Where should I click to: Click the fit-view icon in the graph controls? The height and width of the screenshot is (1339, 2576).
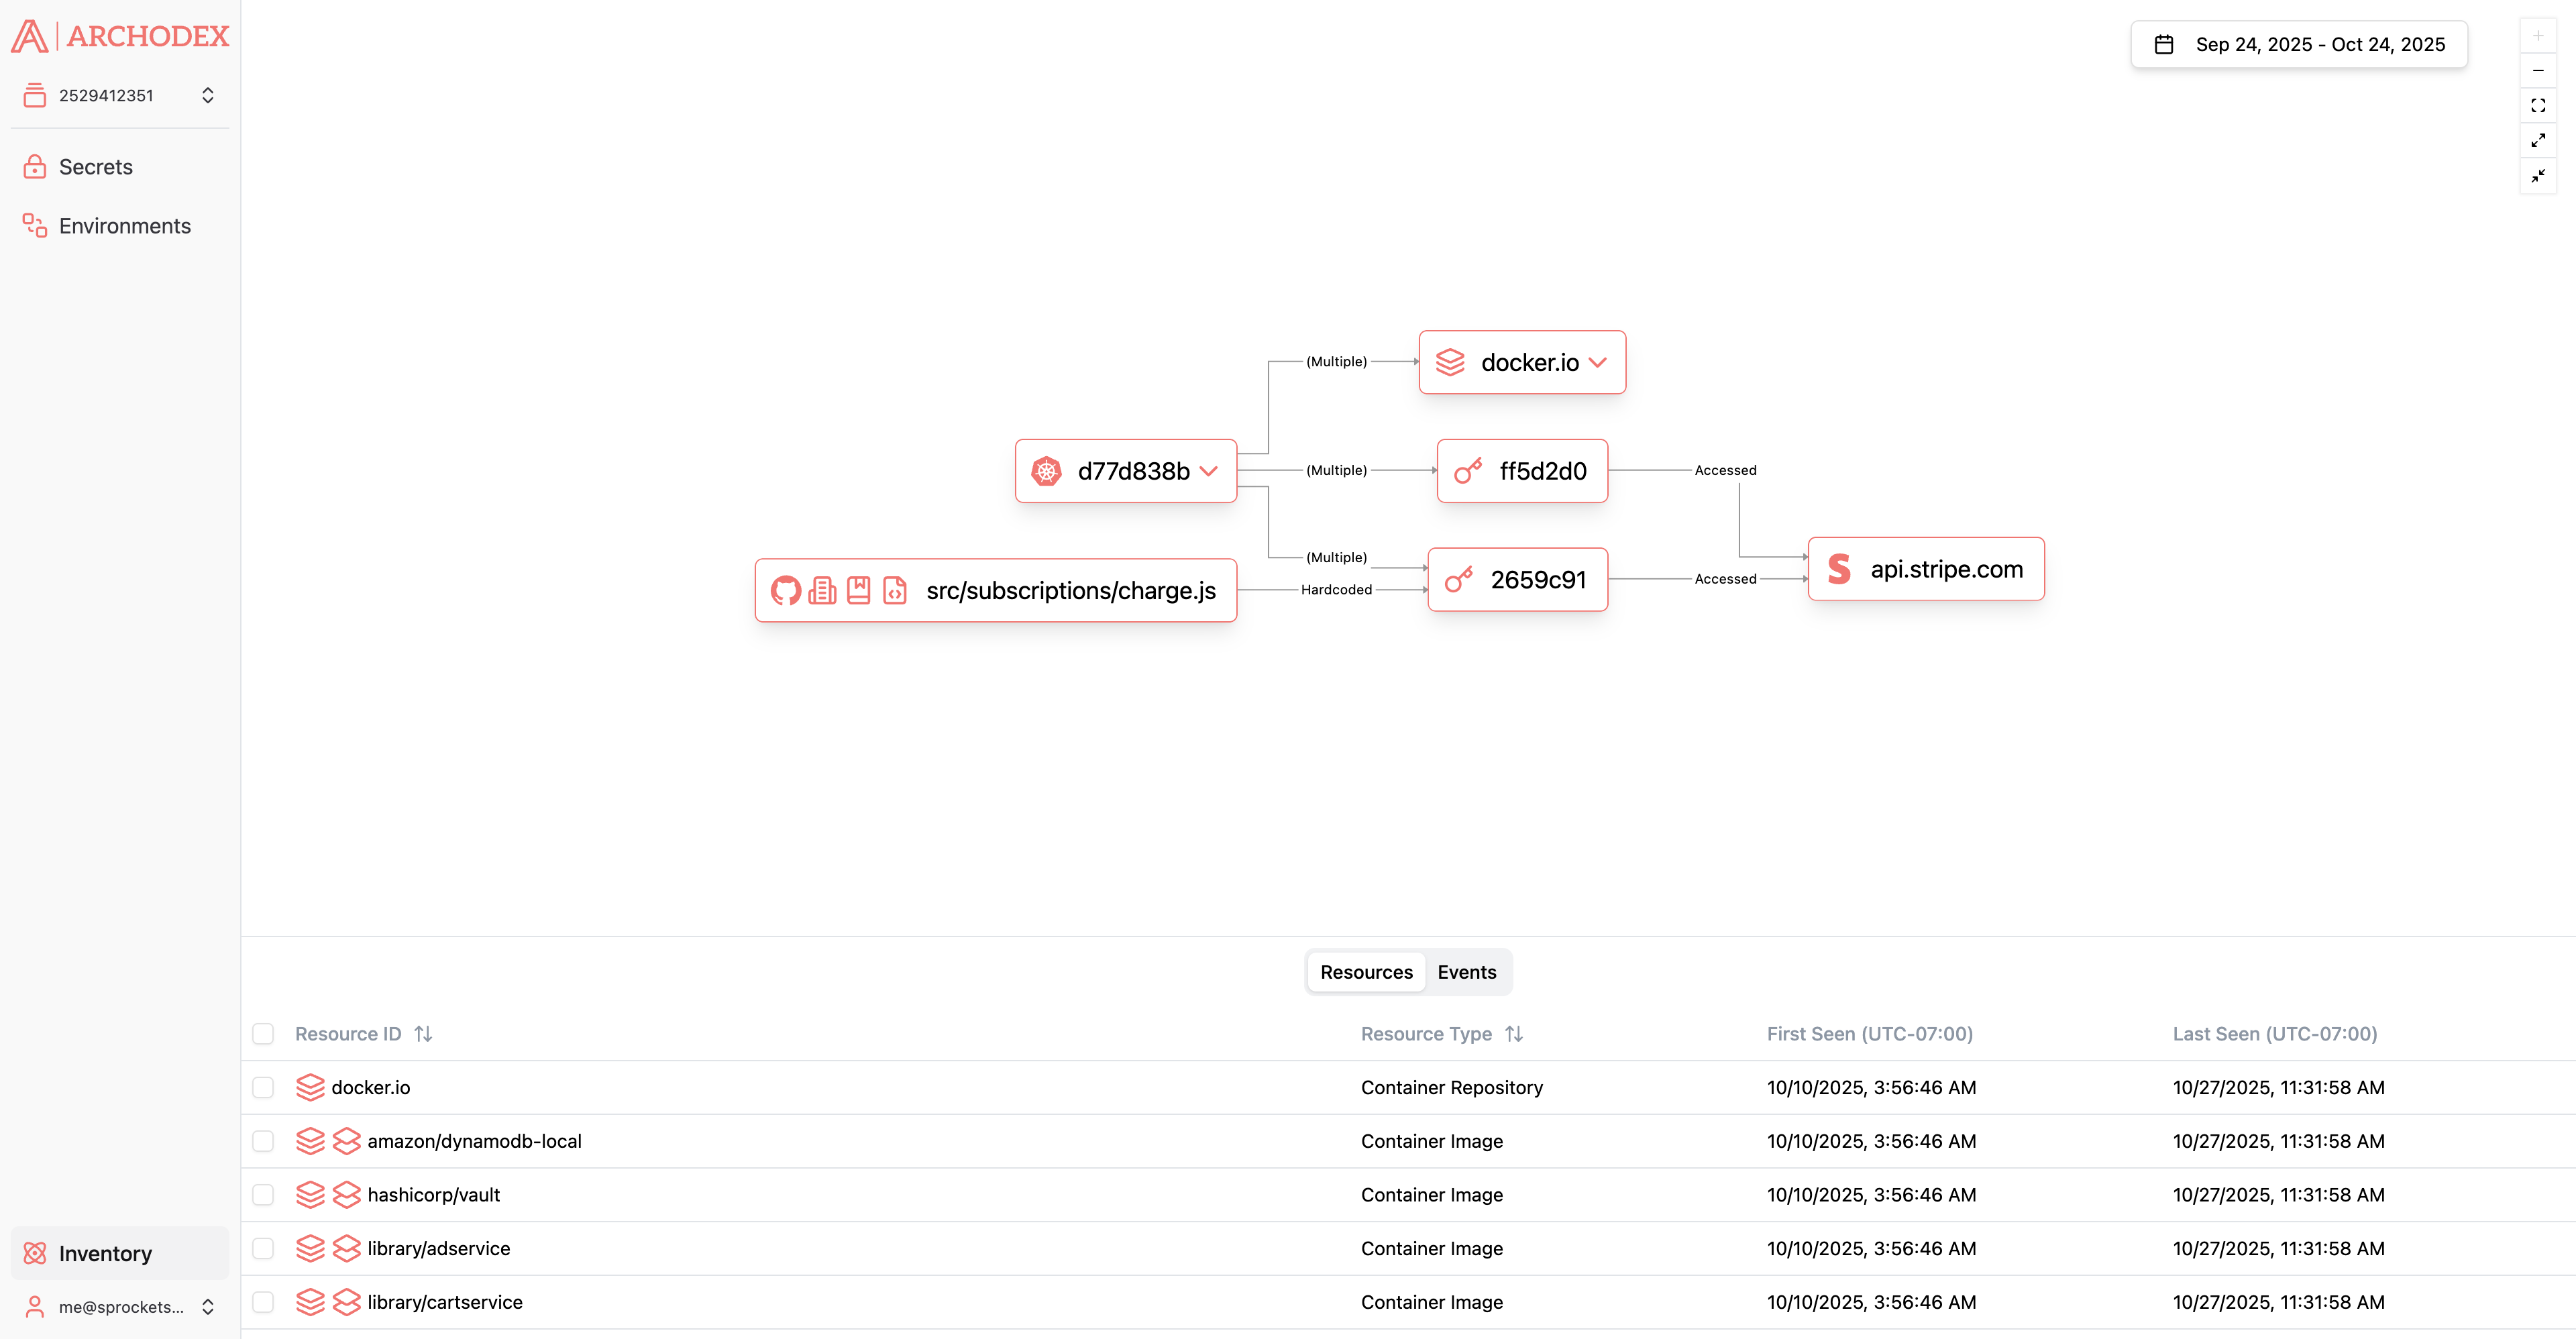pos(2538,105)
